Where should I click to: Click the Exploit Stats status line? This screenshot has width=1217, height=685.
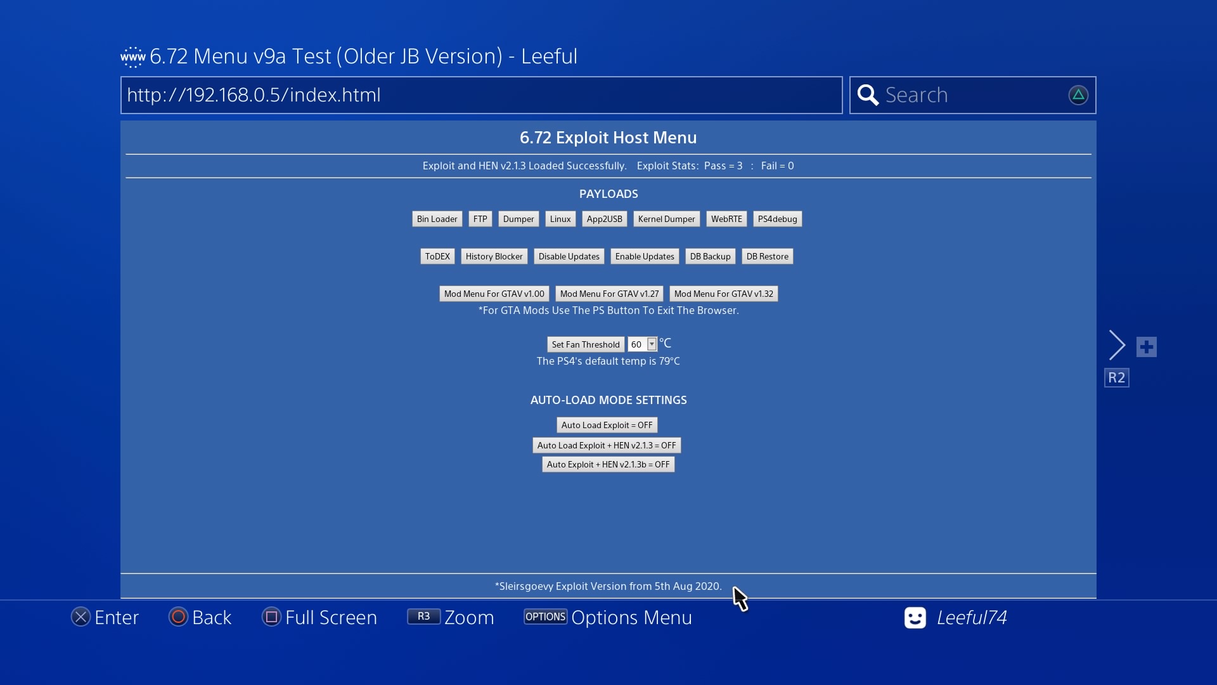pos(715,166)
